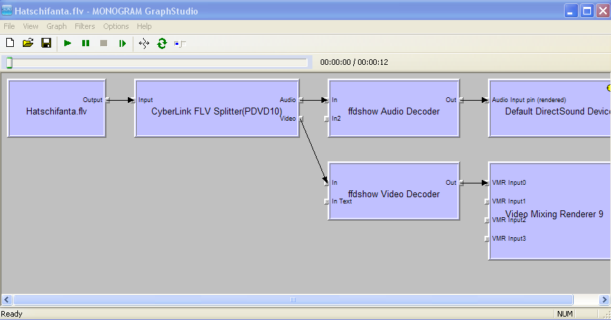
Task: Open the View menu
Action: 30,26
